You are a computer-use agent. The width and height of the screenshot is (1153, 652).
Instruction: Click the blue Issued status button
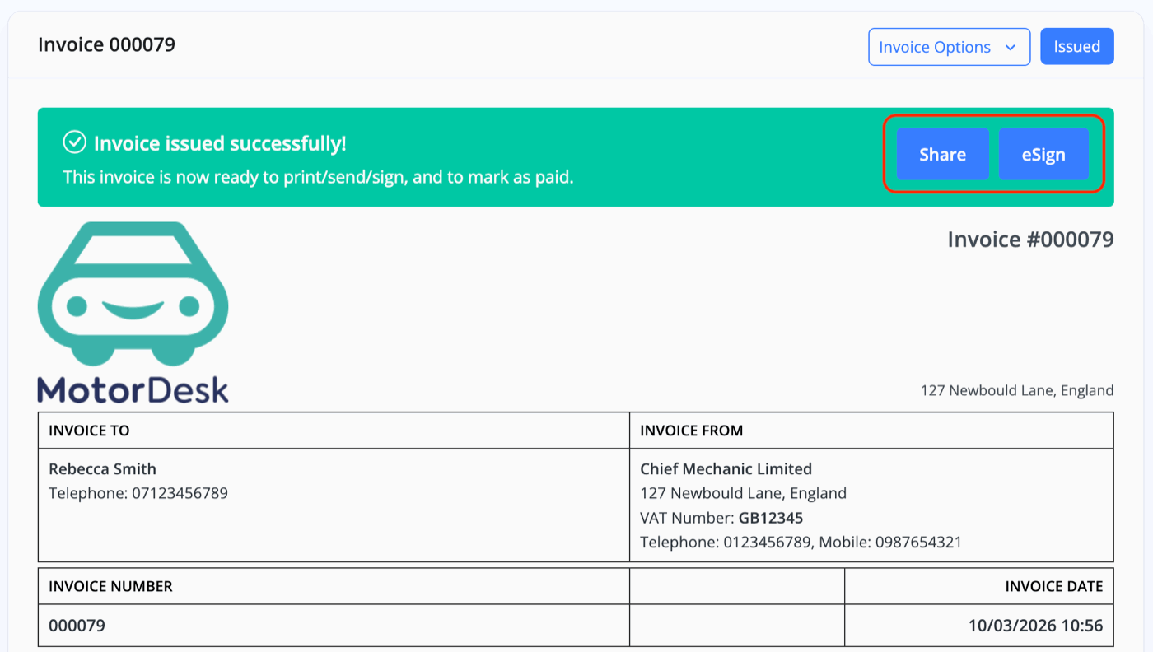[1076, 47]
